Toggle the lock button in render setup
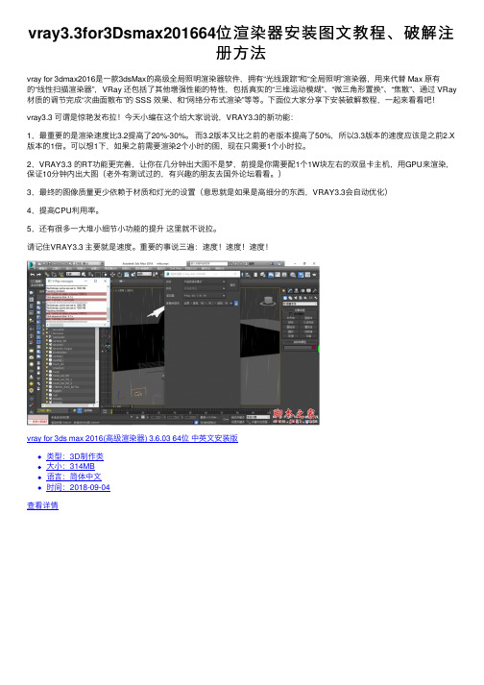 (236, 304)
